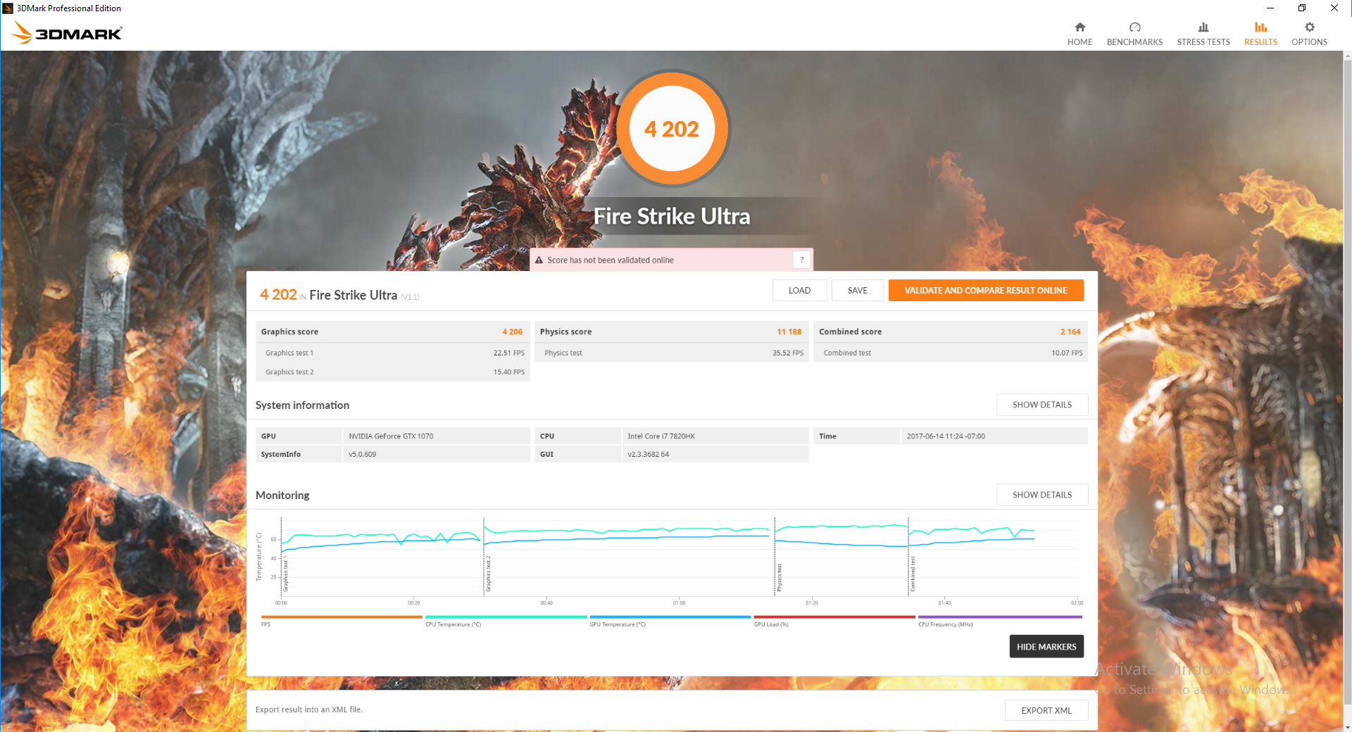The width and height of the screenshot is (1352, 732).
Task: Open the Options gear icon
Action: [x=1309, y=27]
